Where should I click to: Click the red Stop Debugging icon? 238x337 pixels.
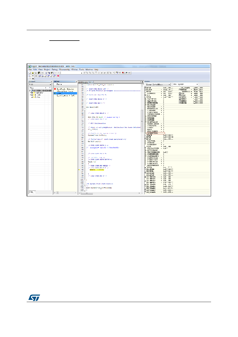coord(58,76)
